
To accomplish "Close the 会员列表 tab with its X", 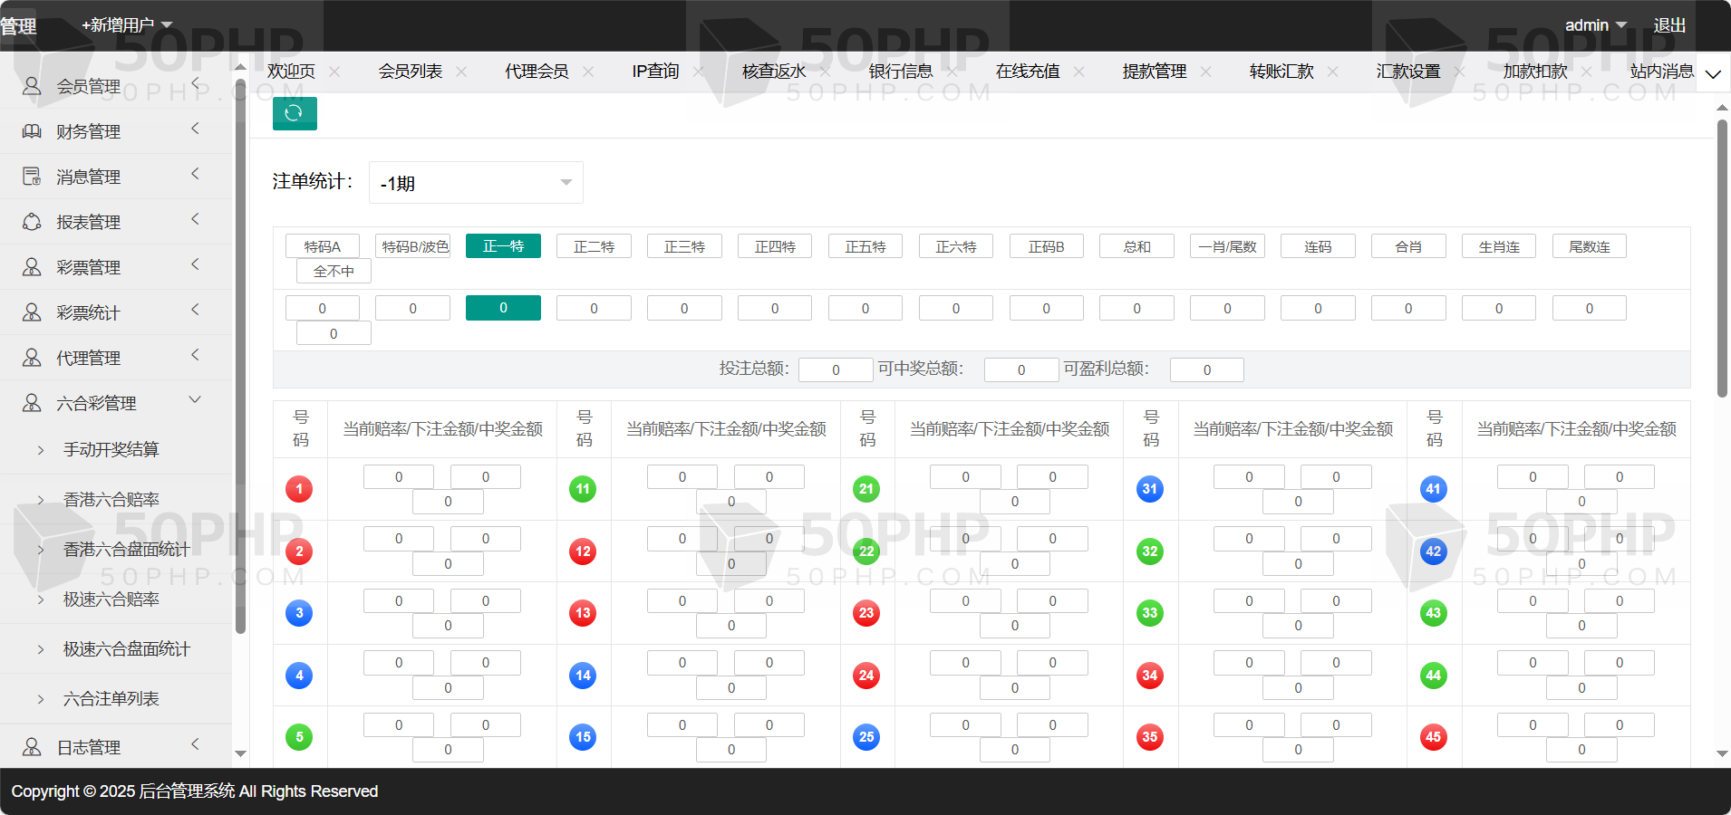I will click(x=461, y=72).
